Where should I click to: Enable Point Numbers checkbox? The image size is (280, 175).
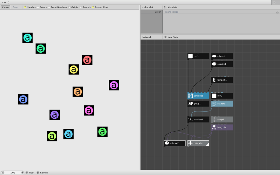pyautogui.click(x=49, y=7)
